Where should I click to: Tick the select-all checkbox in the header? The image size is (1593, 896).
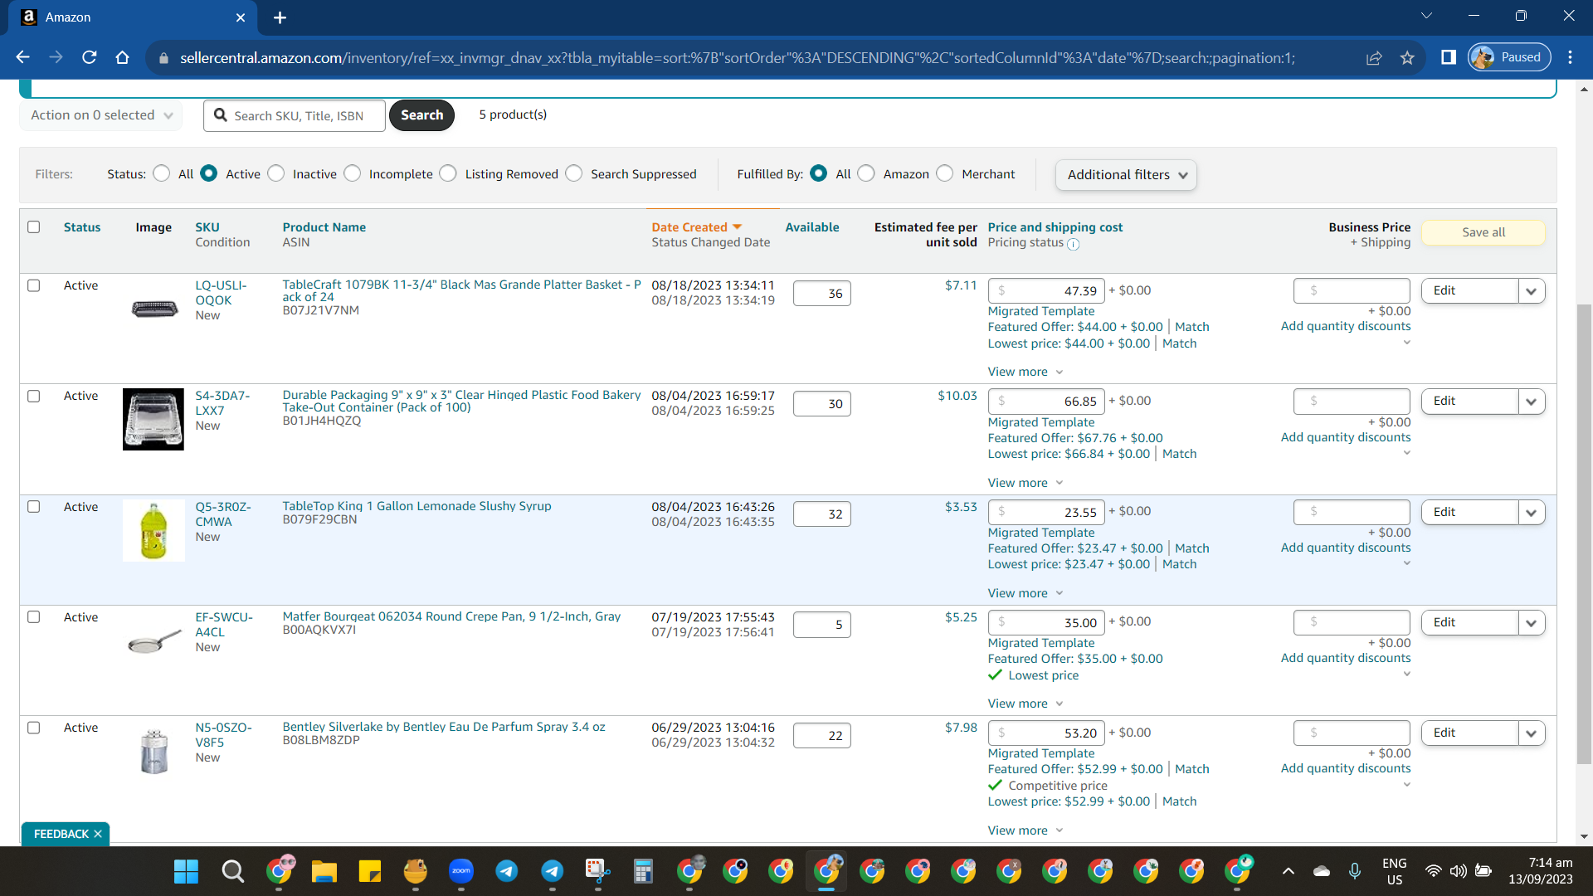point(34,227)
